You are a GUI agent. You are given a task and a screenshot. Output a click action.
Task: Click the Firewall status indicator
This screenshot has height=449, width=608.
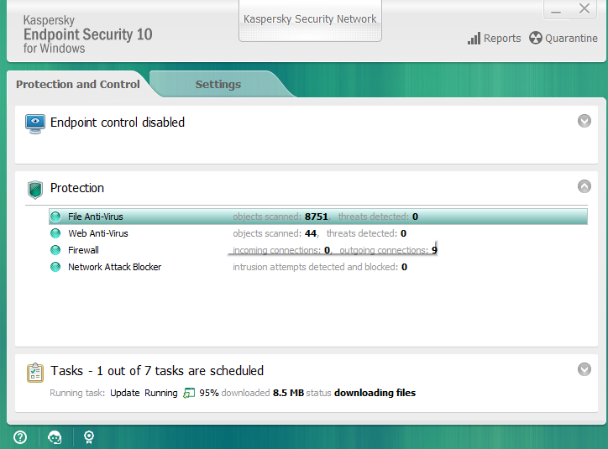tap(55, 250)
